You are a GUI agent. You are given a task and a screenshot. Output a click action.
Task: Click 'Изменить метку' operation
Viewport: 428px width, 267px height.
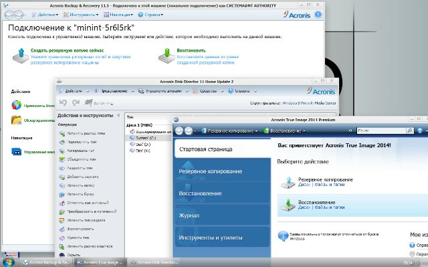pos(80,185)
